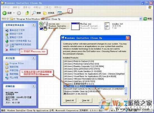Open the Tools menu
Screen dimensions: 154x113
(x=48, y=7)
